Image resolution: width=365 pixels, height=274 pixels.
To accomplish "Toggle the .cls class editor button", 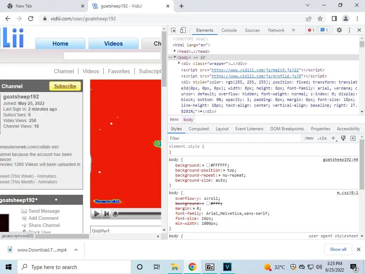I will [322, 138].
